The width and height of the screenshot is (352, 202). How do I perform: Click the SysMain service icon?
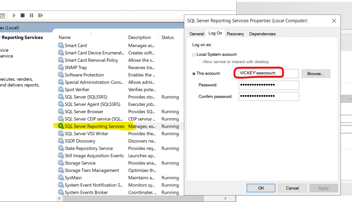(x=60, y=178)
